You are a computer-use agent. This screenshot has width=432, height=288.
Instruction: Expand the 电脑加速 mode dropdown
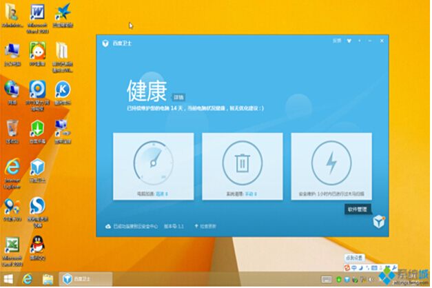coord(166,195)
